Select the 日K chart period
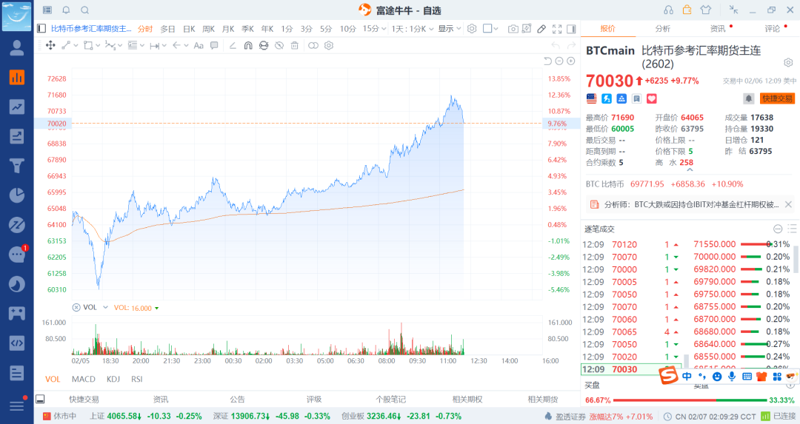The width and height of the screenshot is (800, 424). coord(189,29)
